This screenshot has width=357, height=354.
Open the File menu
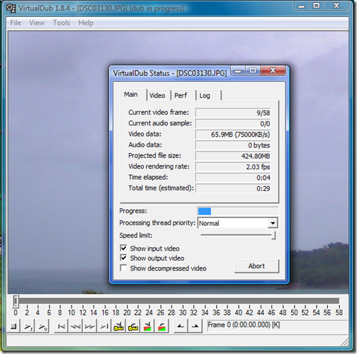tap(16, 23)
